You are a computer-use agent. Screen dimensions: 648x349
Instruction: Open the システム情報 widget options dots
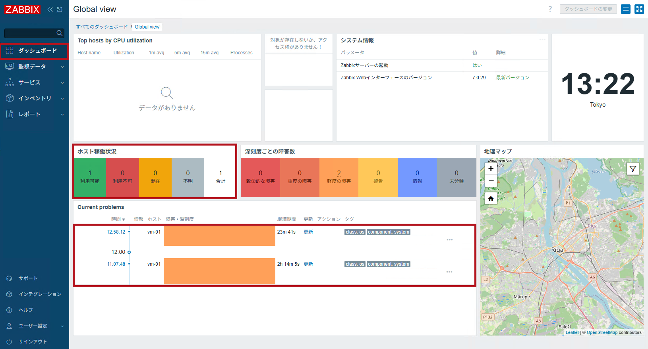[542, 40]
